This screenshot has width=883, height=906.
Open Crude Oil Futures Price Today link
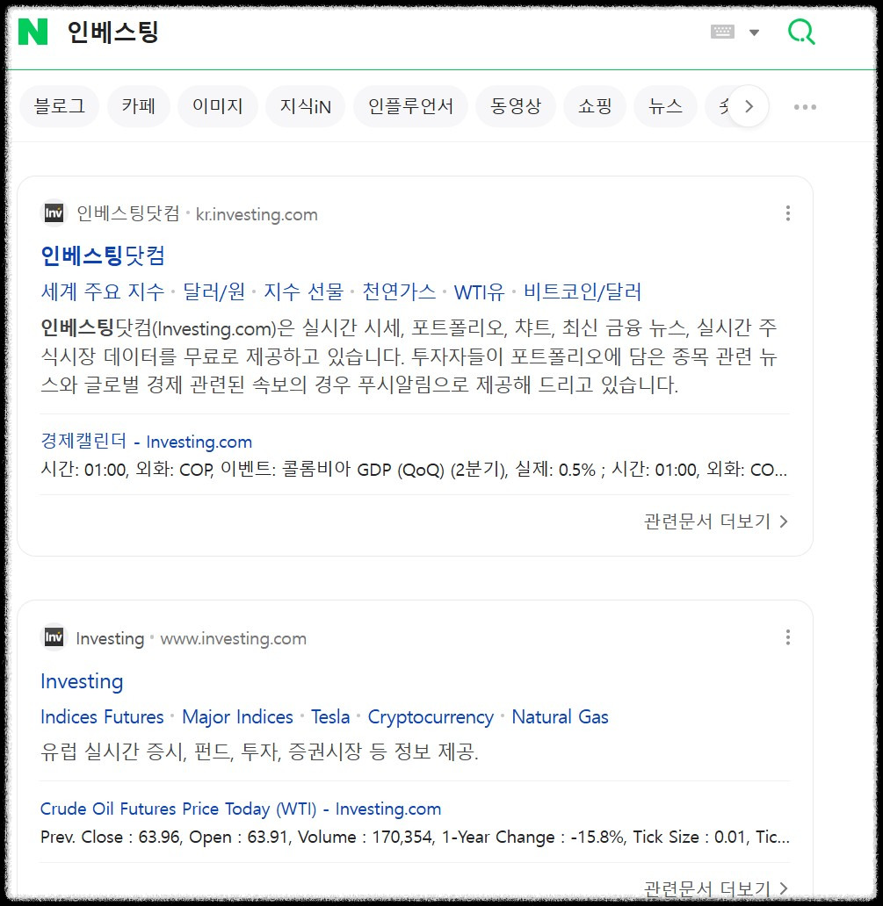tap(241, 809)
